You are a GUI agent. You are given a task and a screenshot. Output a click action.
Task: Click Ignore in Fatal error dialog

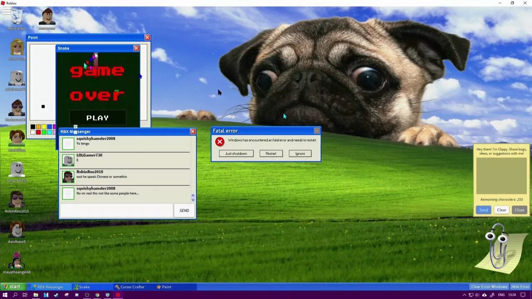[300, 154]
